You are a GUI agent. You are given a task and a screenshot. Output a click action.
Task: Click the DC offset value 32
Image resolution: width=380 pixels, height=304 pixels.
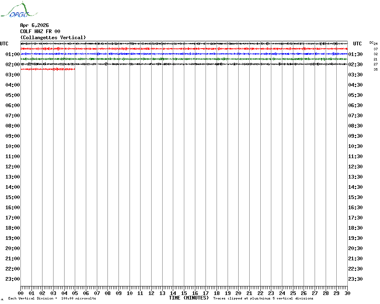pyautogui.click(x=376, y=54)
